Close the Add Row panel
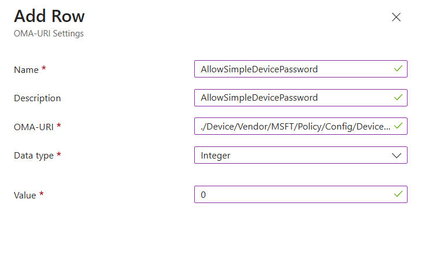422x258 pixels. pyautogui.click(x=396, y=17)
